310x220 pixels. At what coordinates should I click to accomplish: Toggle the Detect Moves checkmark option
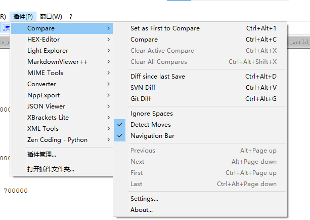click(x=151, y=125)
